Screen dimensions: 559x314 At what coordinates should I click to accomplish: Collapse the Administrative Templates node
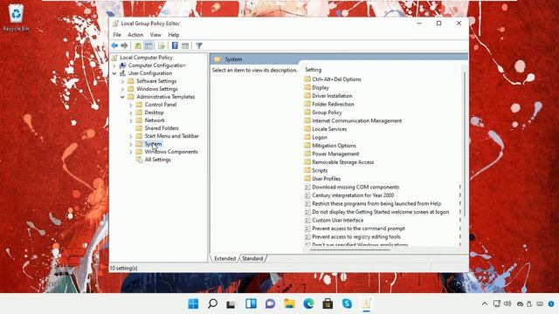pyautogui.click(x=122, y=97)
